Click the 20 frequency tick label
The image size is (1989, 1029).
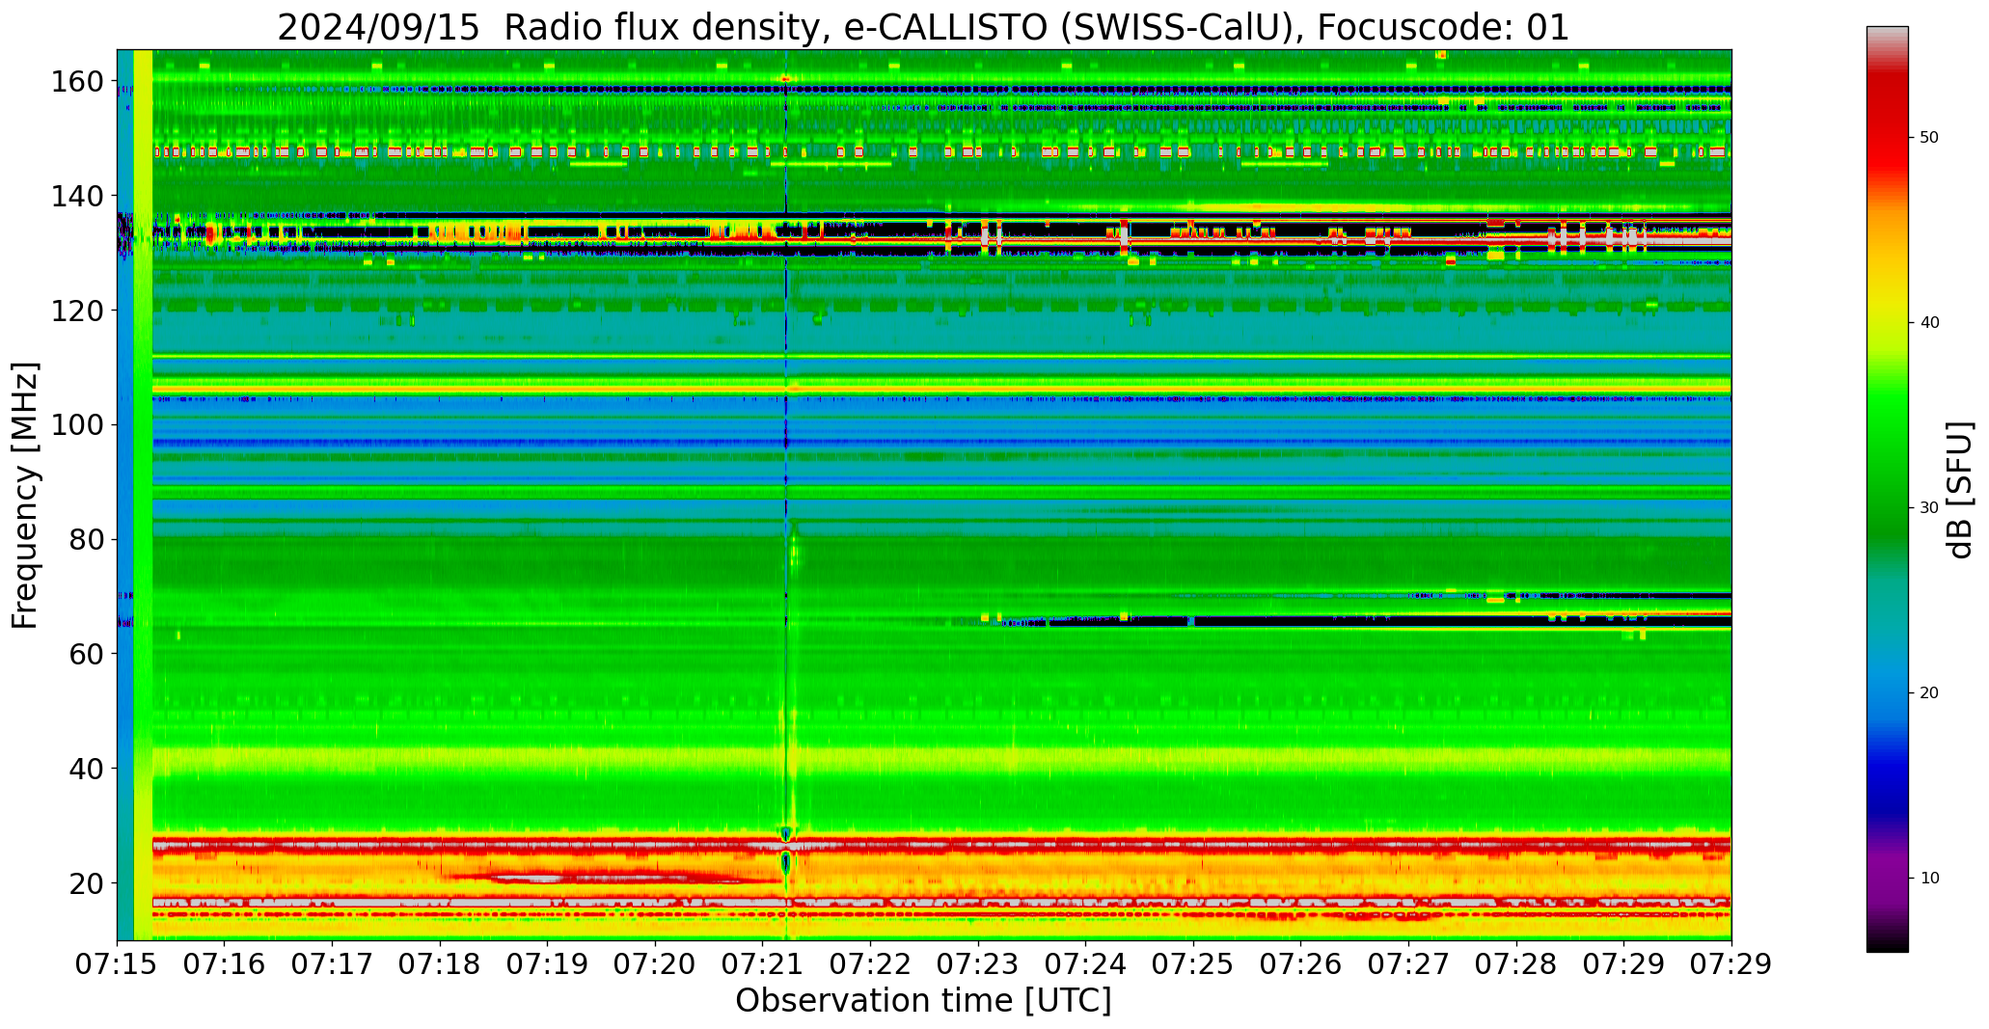(86, 882)
